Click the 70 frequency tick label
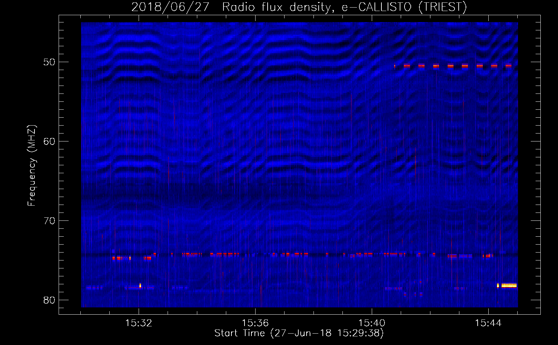The height and width of the screenshot is (345, 558). (49, 221)
